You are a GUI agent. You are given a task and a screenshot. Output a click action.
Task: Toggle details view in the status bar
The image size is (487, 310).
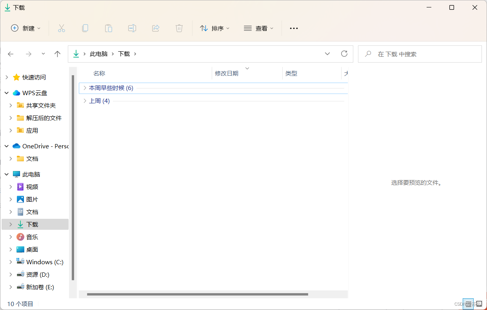468,304
